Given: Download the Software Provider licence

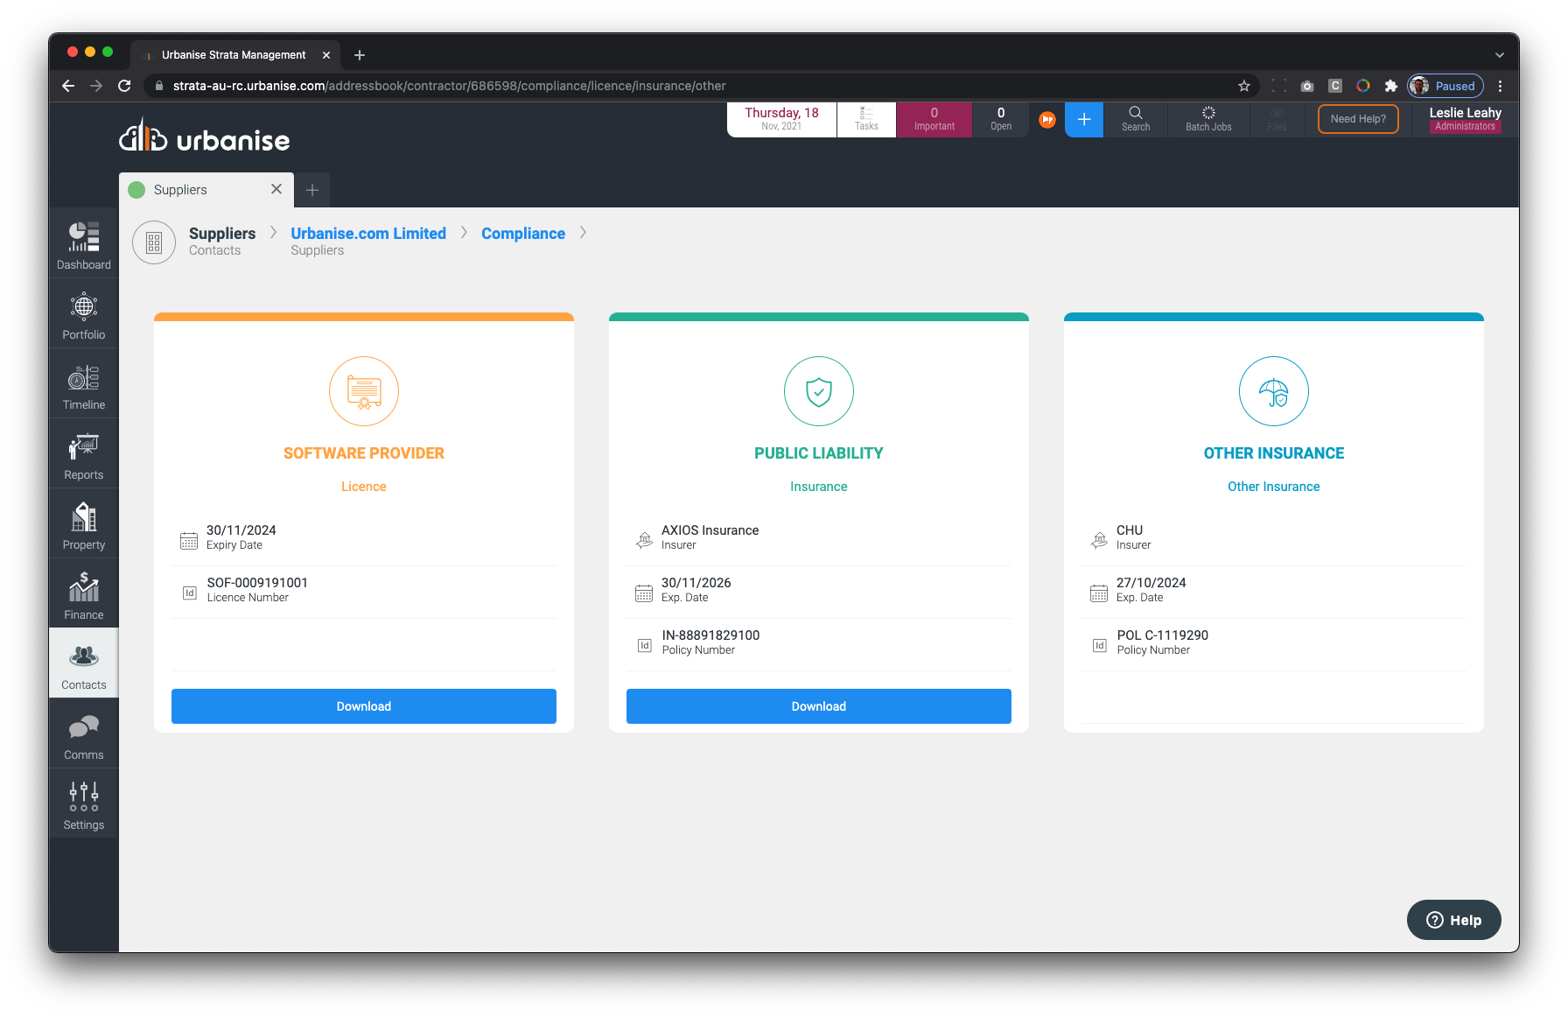Looking at the screenshot, I should [364, 706].
